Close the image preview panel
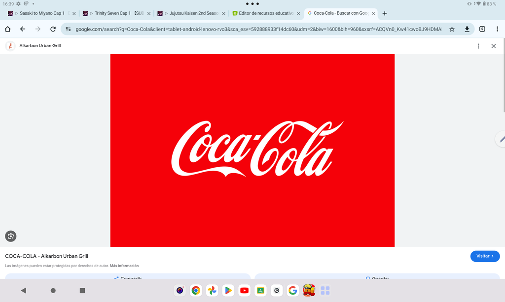The height and width of the screenshot is (302, 505). [493, 46]
